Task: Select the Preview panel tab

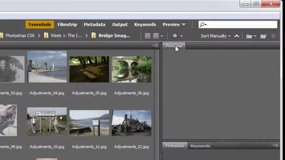Action: [174, 46]
